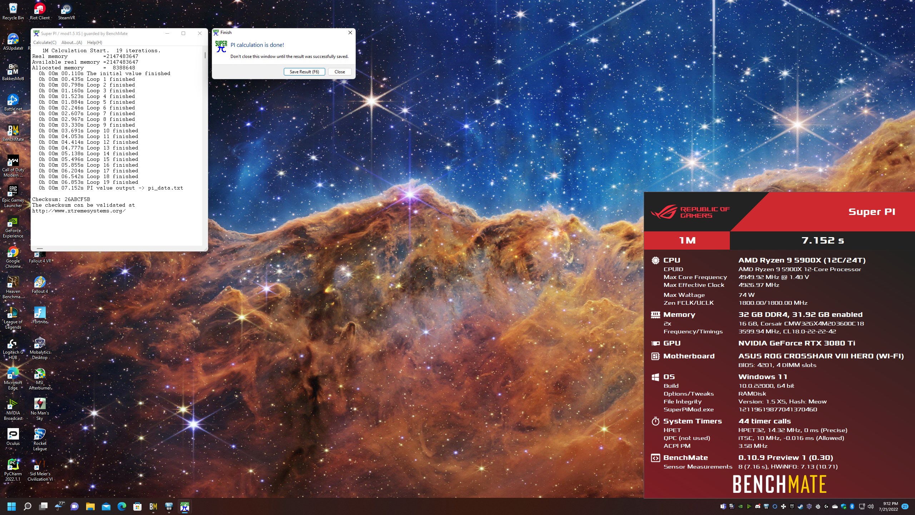Viewport: 915px width, 515px height.
Task: Open the Fallout 4 VR desktop icon
Action: point(40,257)
